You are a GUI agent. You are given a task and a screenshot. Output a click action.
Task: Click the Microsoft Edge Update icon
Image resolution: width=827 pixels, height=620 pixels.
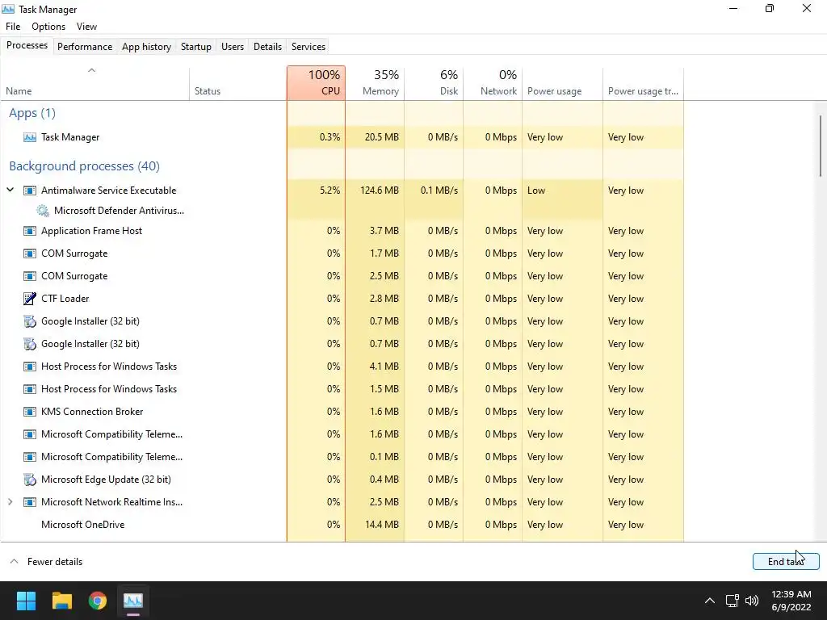(x=30, y=480)
